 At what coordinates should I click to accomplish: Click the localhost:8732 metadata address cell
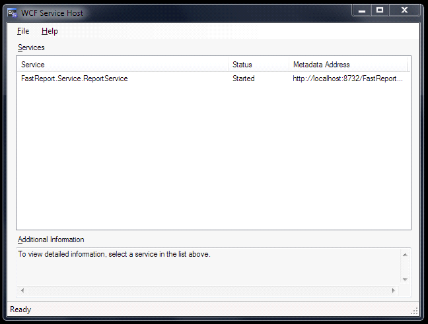click(x=347, y=79)
